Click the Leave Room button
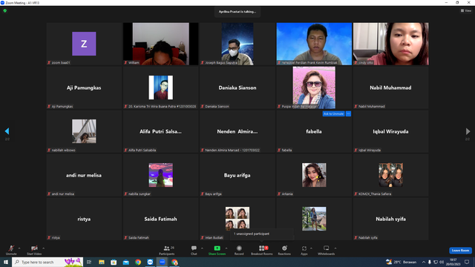The image size is (475, 267). click(x=460, y=251)
